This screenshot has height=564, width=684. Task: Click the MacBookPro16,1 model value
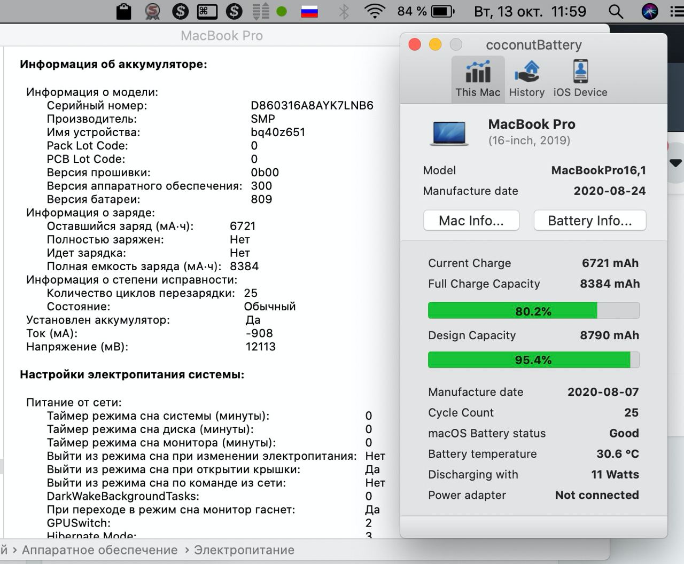[x=598, y=170]
